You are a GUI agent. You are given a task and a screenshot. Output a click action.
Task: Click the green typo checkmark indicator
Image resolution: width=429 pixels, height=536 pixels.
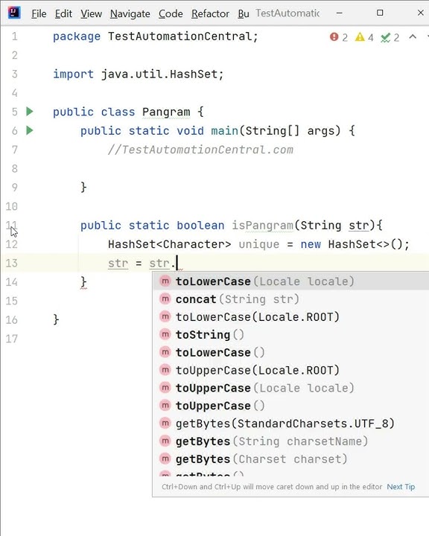click(x=386, y=37)
